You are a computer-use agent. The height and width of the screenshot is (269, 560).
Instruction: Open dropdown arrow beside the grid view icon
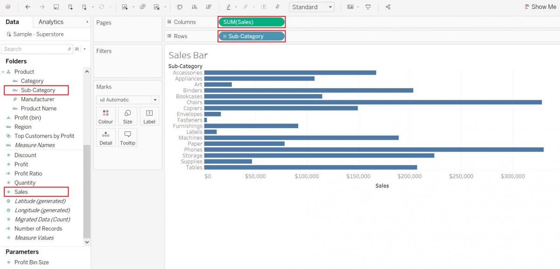(x=85, y=49)
